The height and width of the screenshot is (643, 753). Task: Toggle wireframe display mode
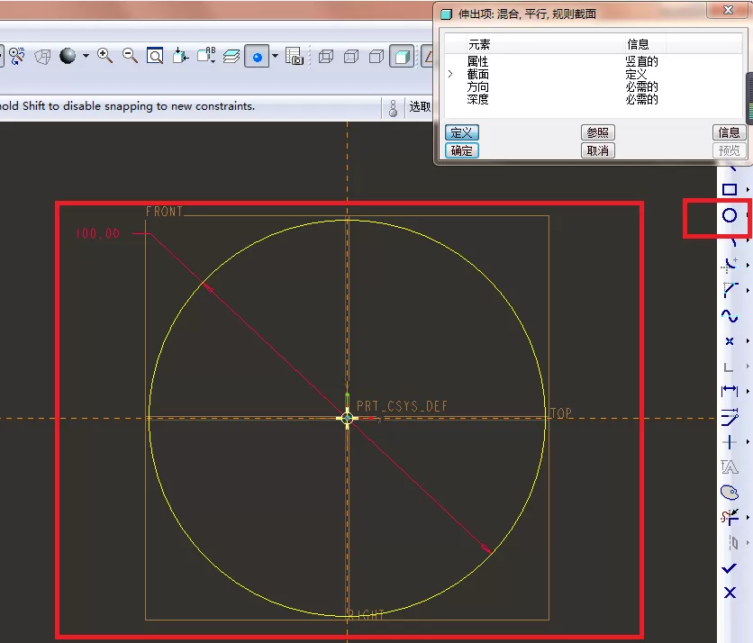pos(326,57)
